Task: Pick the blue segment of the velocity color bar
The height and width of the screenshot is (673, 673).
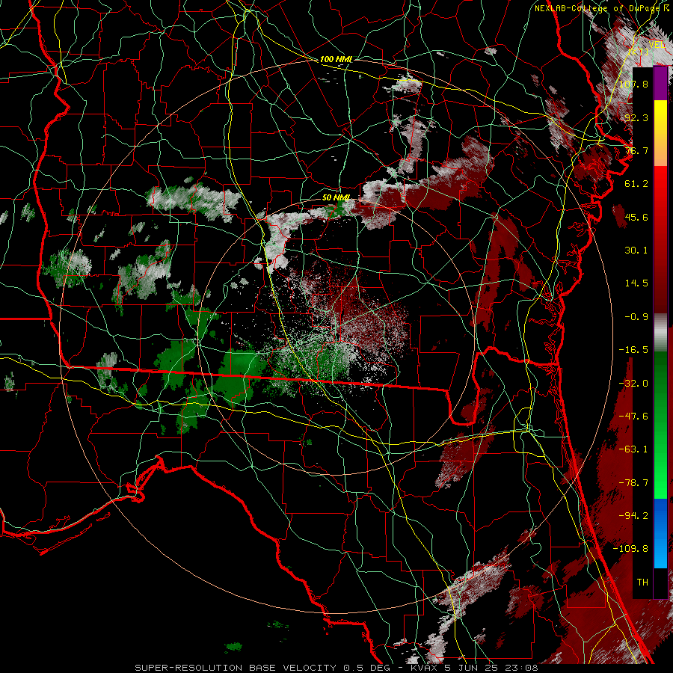Action: [x=660, y=533]
